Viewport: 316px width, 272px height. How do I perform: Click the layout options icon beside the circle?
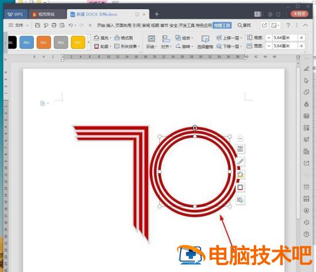[x=240, y=149]
